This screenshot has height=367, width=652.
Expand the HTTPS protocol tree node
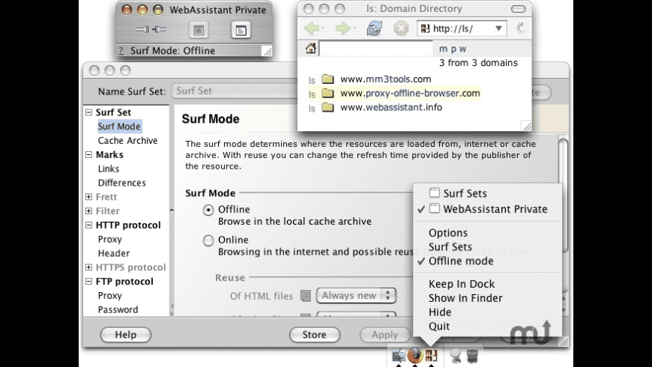[x=88, y=267]
